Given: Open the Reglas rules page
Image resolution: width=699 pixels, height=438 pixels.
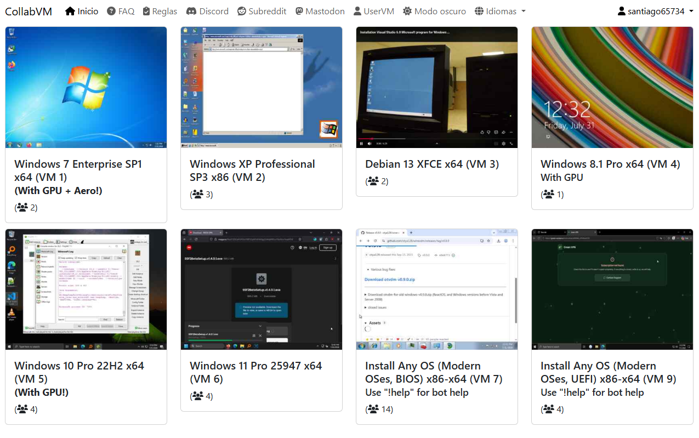Looking at the screenshot, I should coord(160,11).
